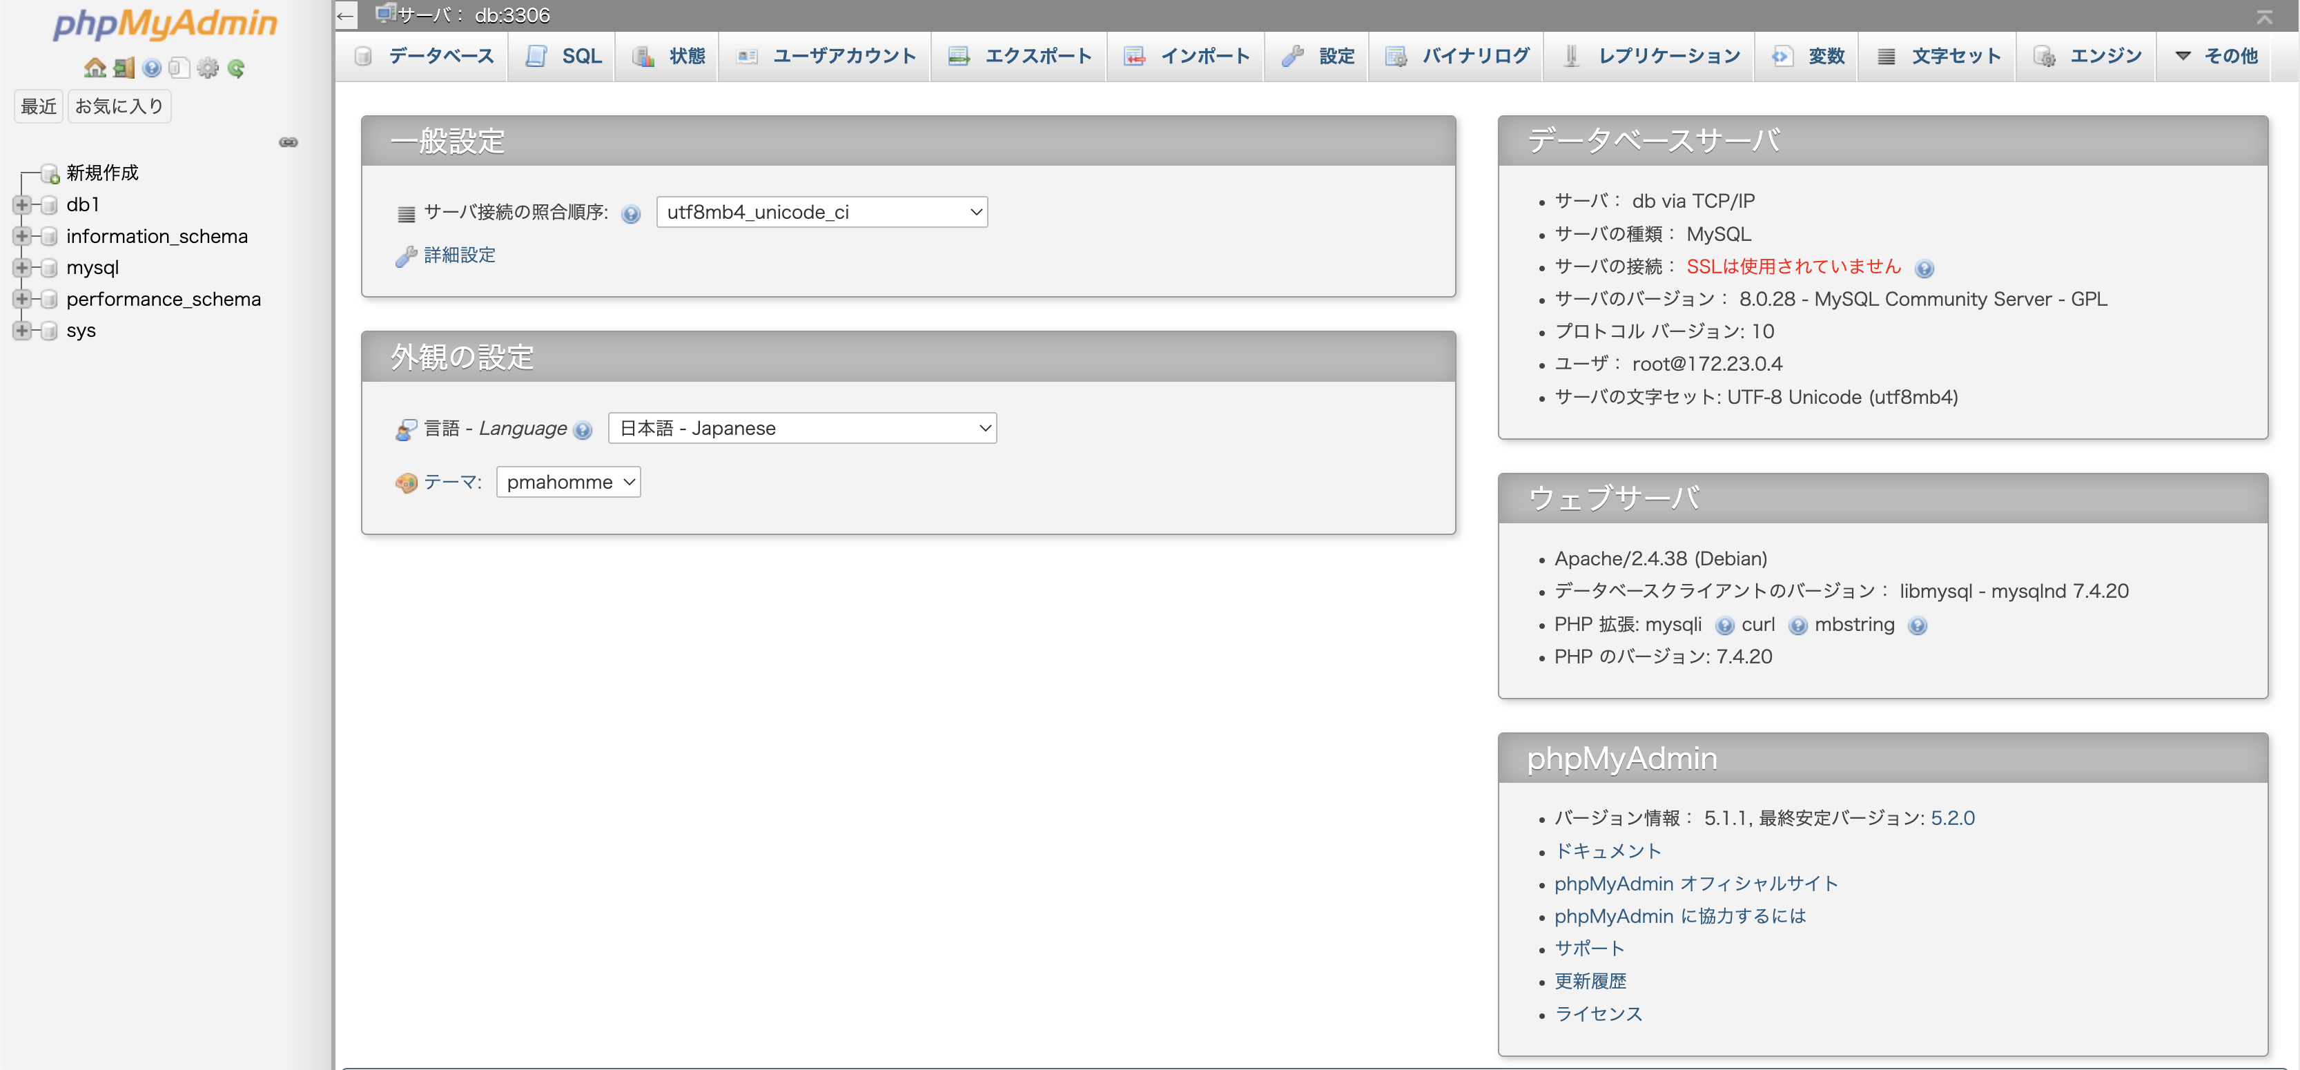Open the 詳細設定 link
This screenshot has width=2300, height=1070.
[460, 255]
